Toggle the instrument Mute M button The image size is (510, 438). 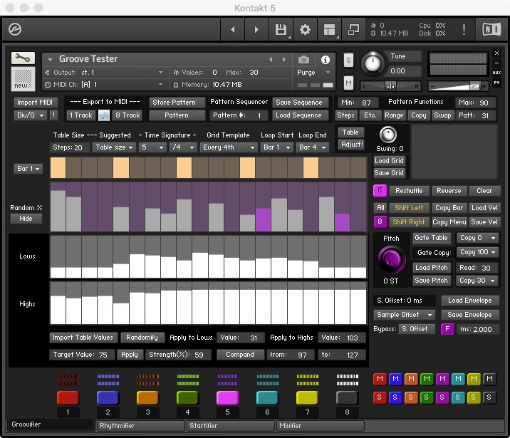click(x=348, y=83)
